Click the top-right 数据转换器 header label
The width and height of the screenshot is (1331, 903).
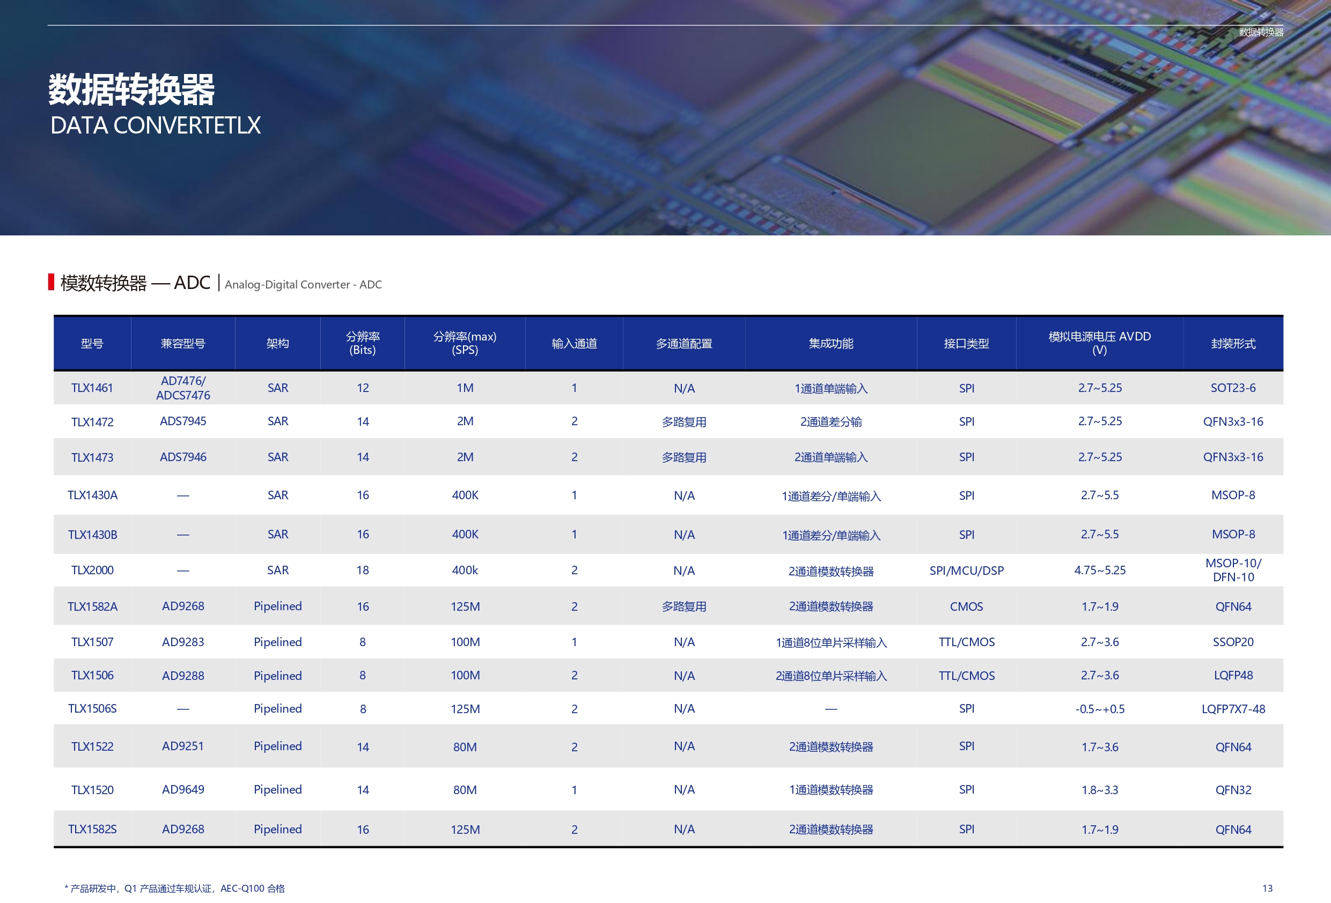(x=1261, y=32)
